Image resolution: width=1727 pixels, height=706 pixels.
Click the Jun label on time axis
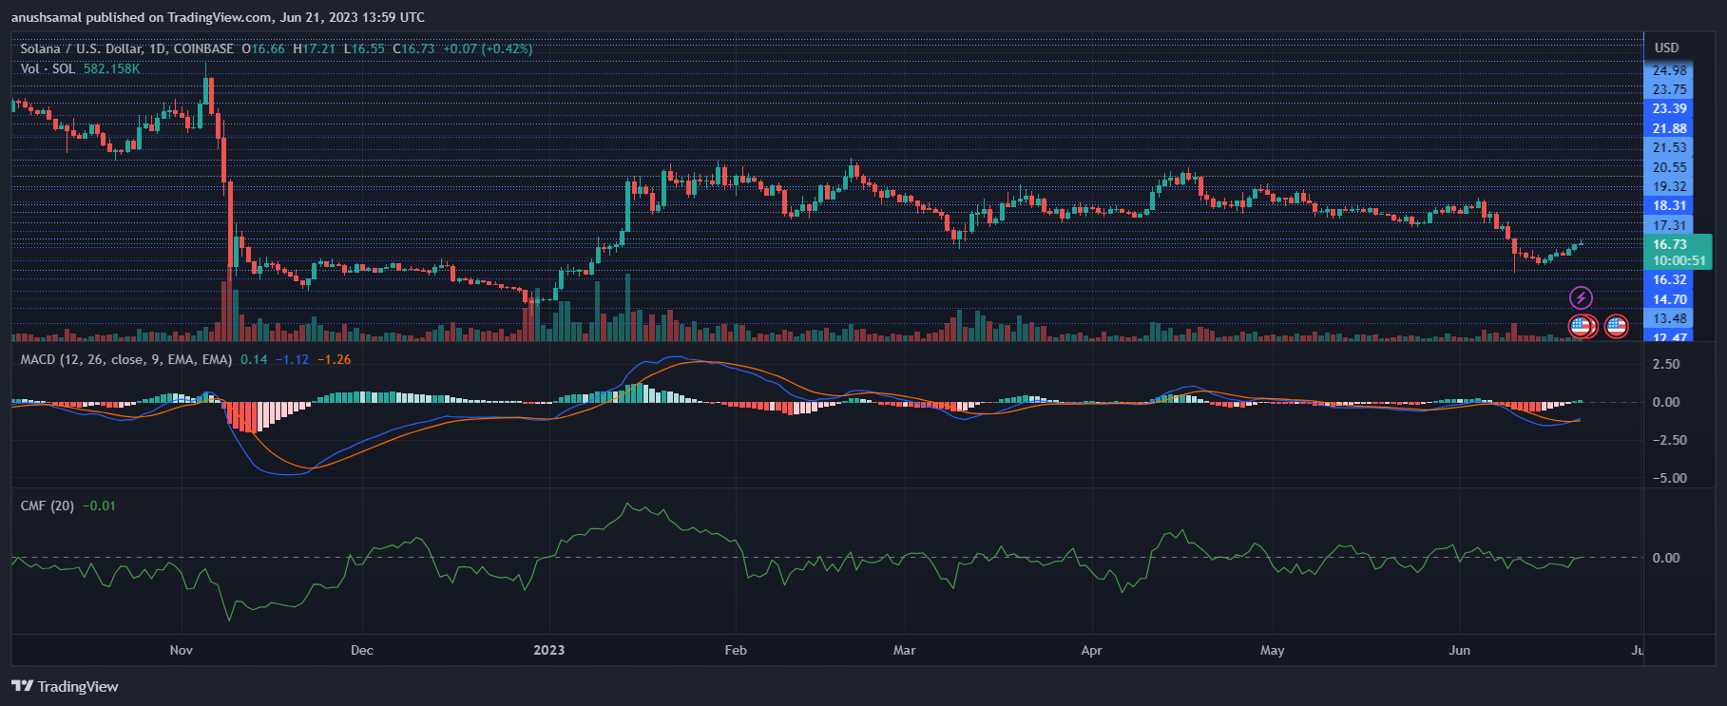(x=1459, y=650)
